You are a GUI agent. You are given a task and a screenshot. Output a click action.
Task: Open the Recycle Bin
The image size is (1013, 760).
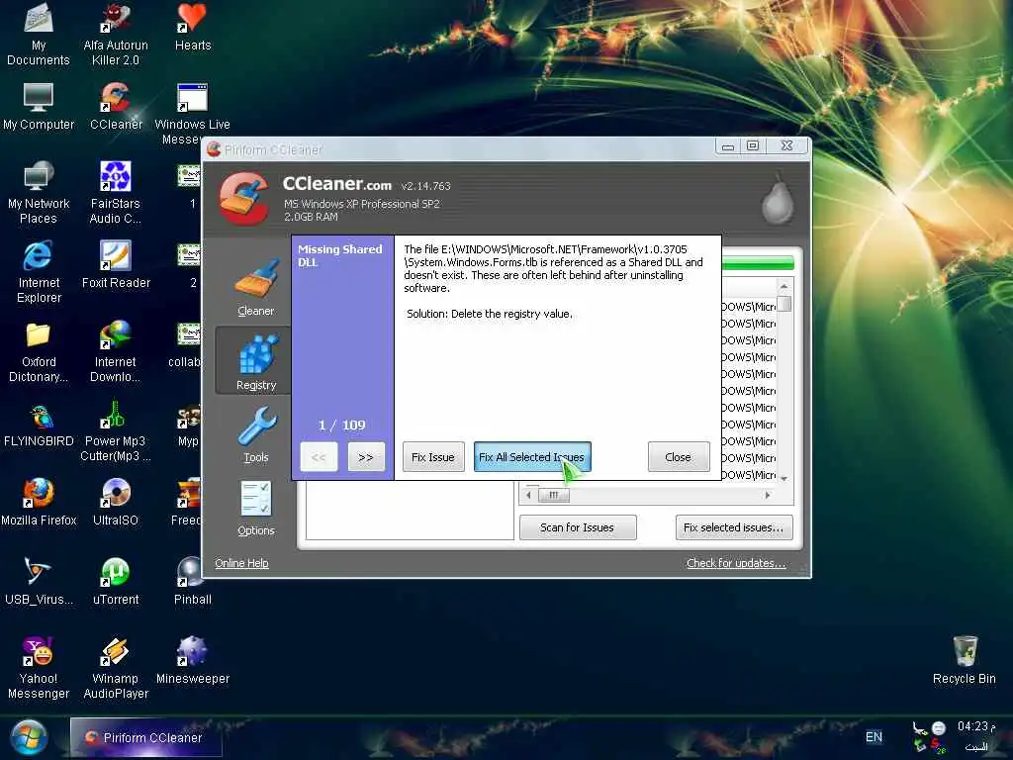tap(964, 660)
